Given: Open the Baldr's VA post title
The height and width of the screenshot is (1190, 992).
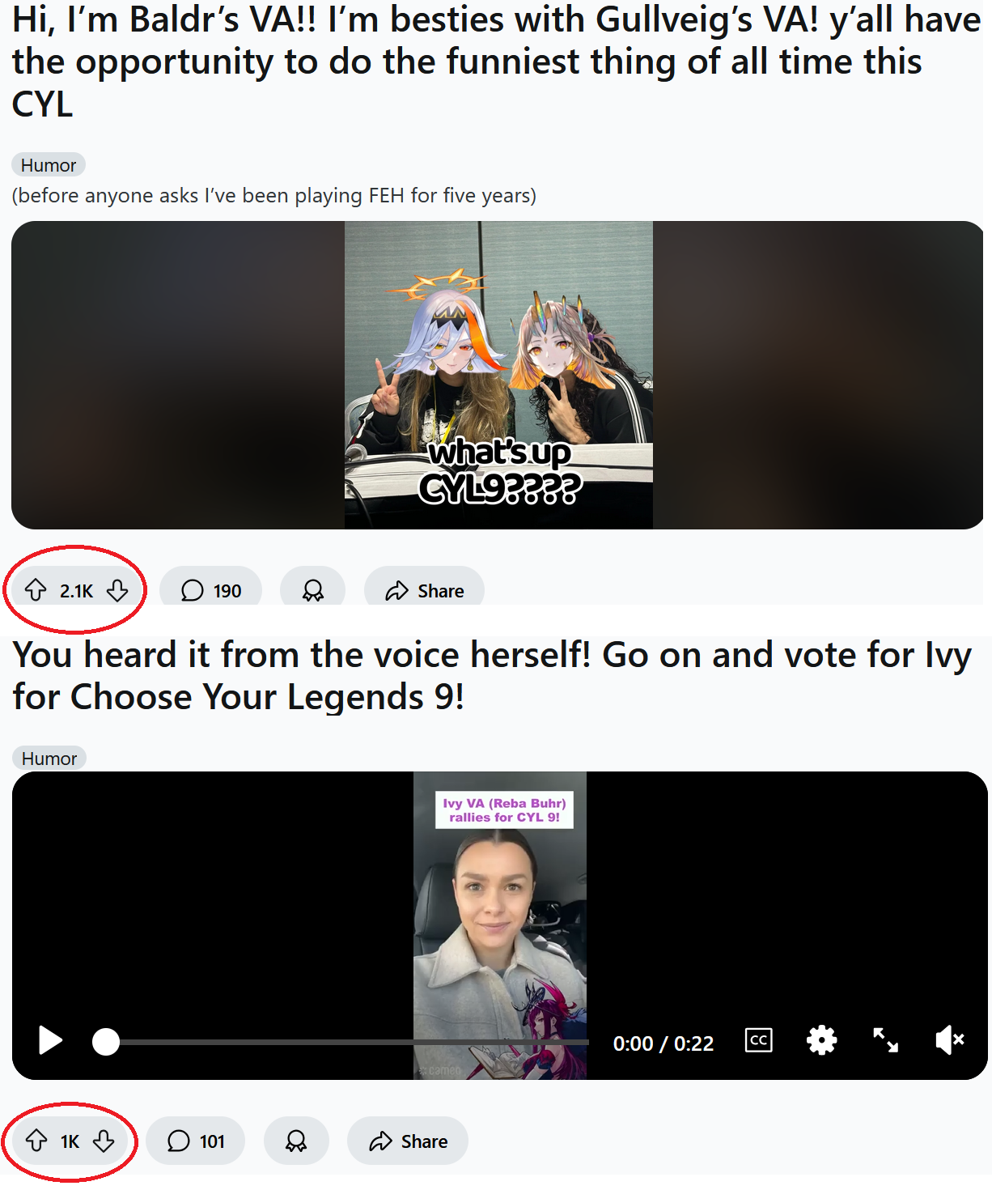Looking at the screenshot, I should pos(496,62).
